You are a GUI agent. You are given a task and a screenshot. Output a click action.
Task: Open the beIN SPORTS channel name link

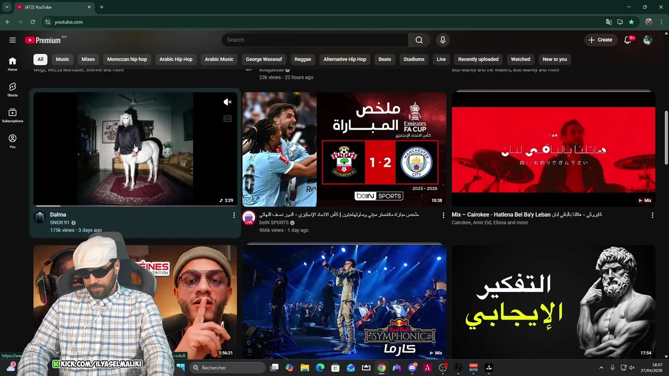[x=274, y=222]
